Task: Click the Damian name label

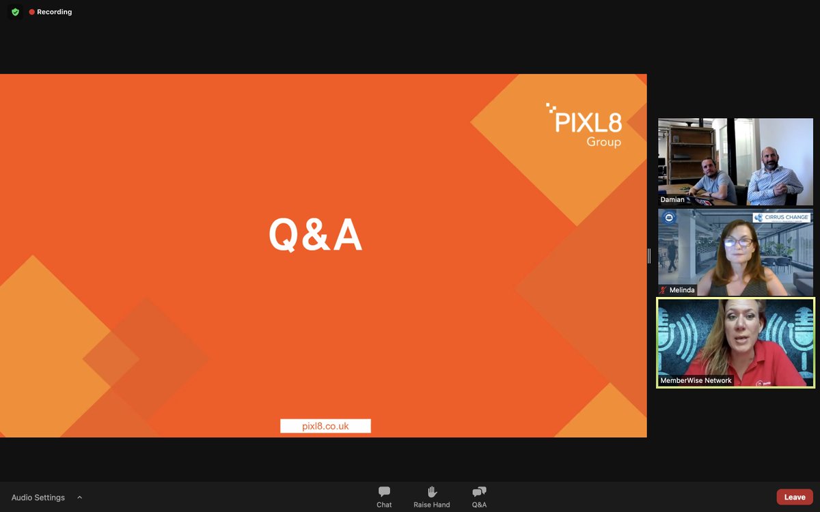Action: click(x=672, y=199)
